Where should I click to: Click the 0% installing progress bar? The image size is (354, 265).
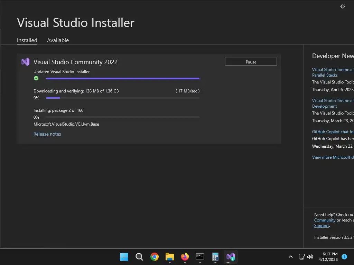[123, 117]
